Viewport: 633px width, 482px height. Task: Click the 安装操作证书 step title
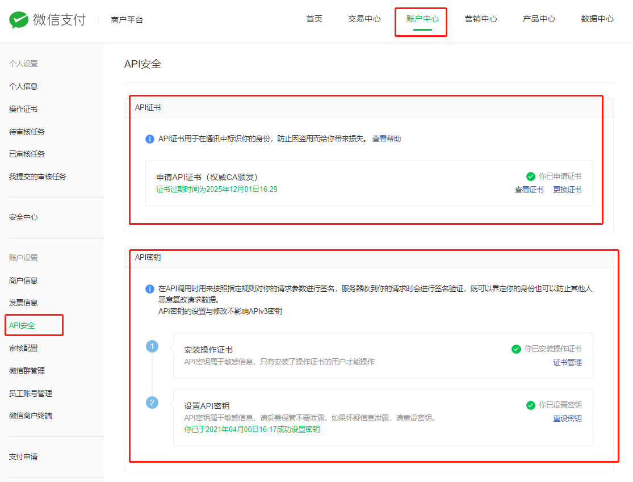(208, 350)
